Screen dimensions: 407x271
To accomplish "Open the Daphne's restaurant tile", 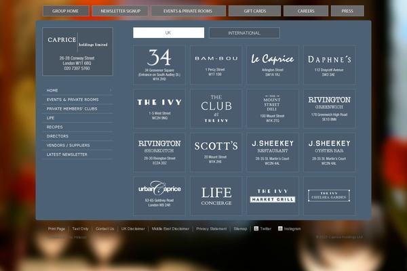I will (x=329, y=65).
